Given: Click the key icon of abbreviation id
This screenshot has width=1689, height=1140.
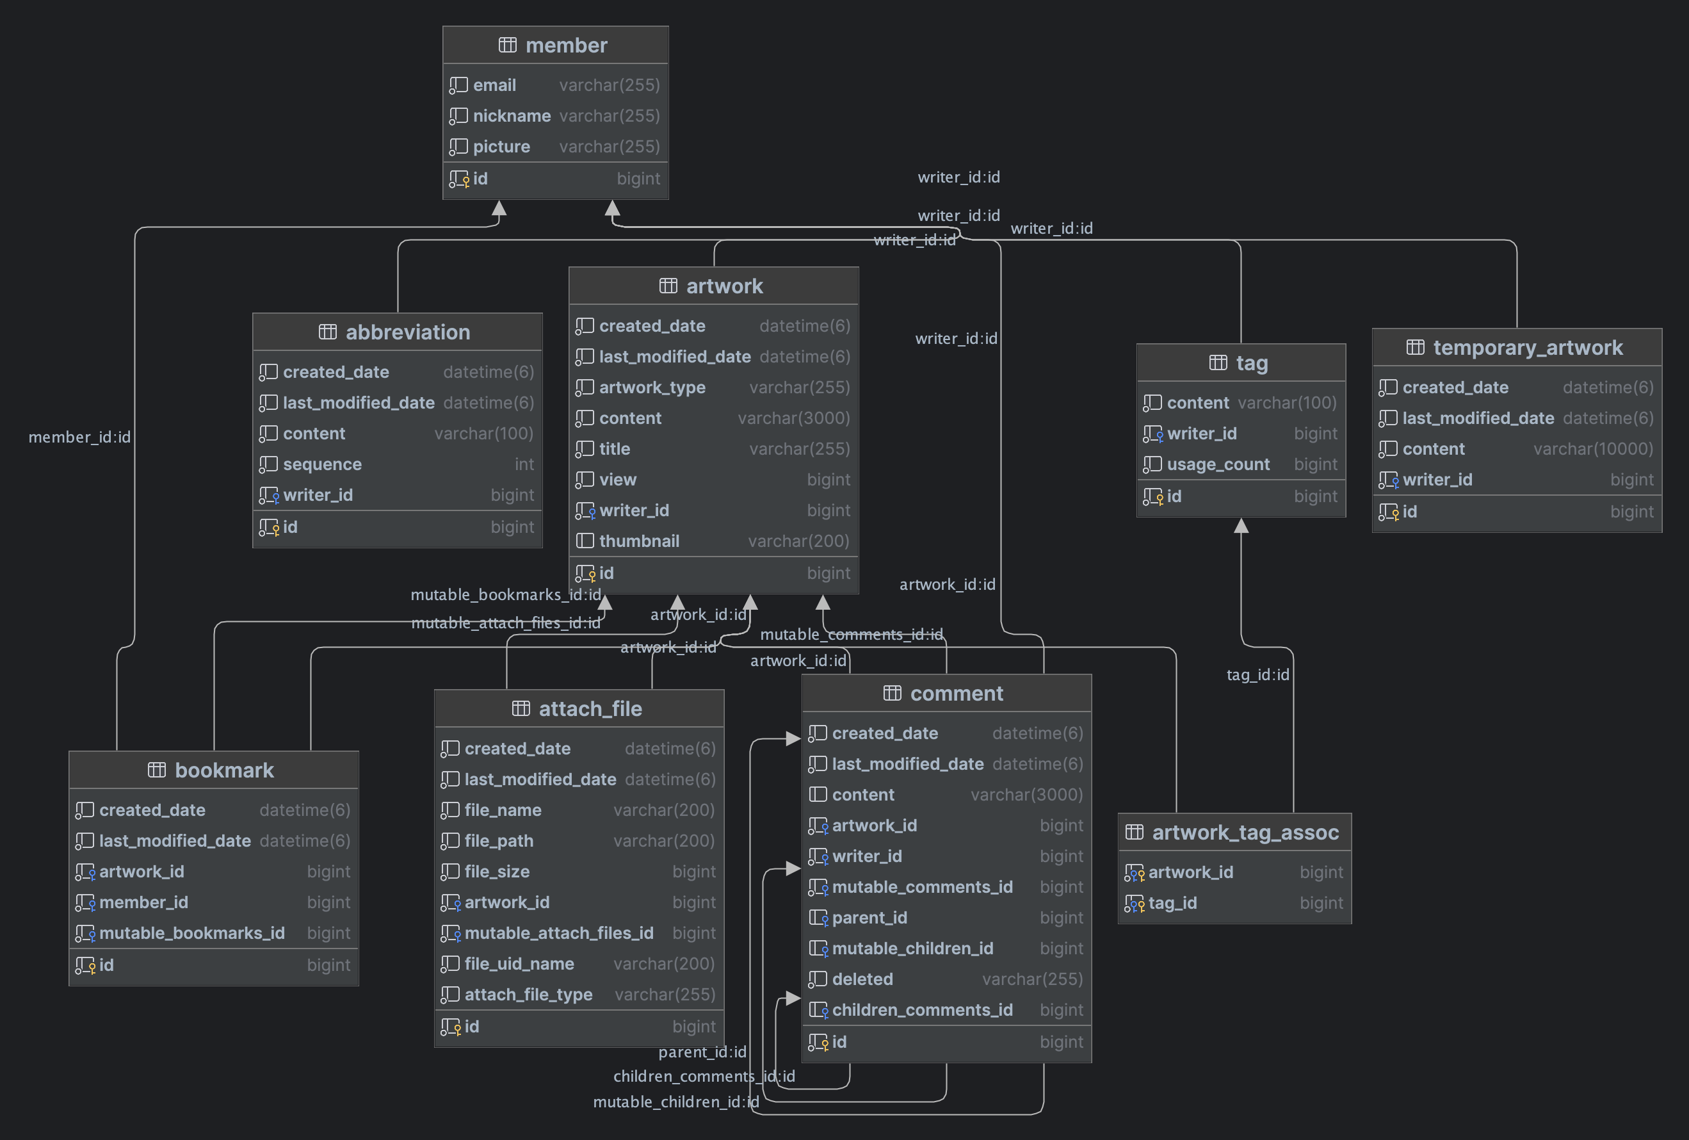Looking at the screenshot, I should click(x=269, y=527).
